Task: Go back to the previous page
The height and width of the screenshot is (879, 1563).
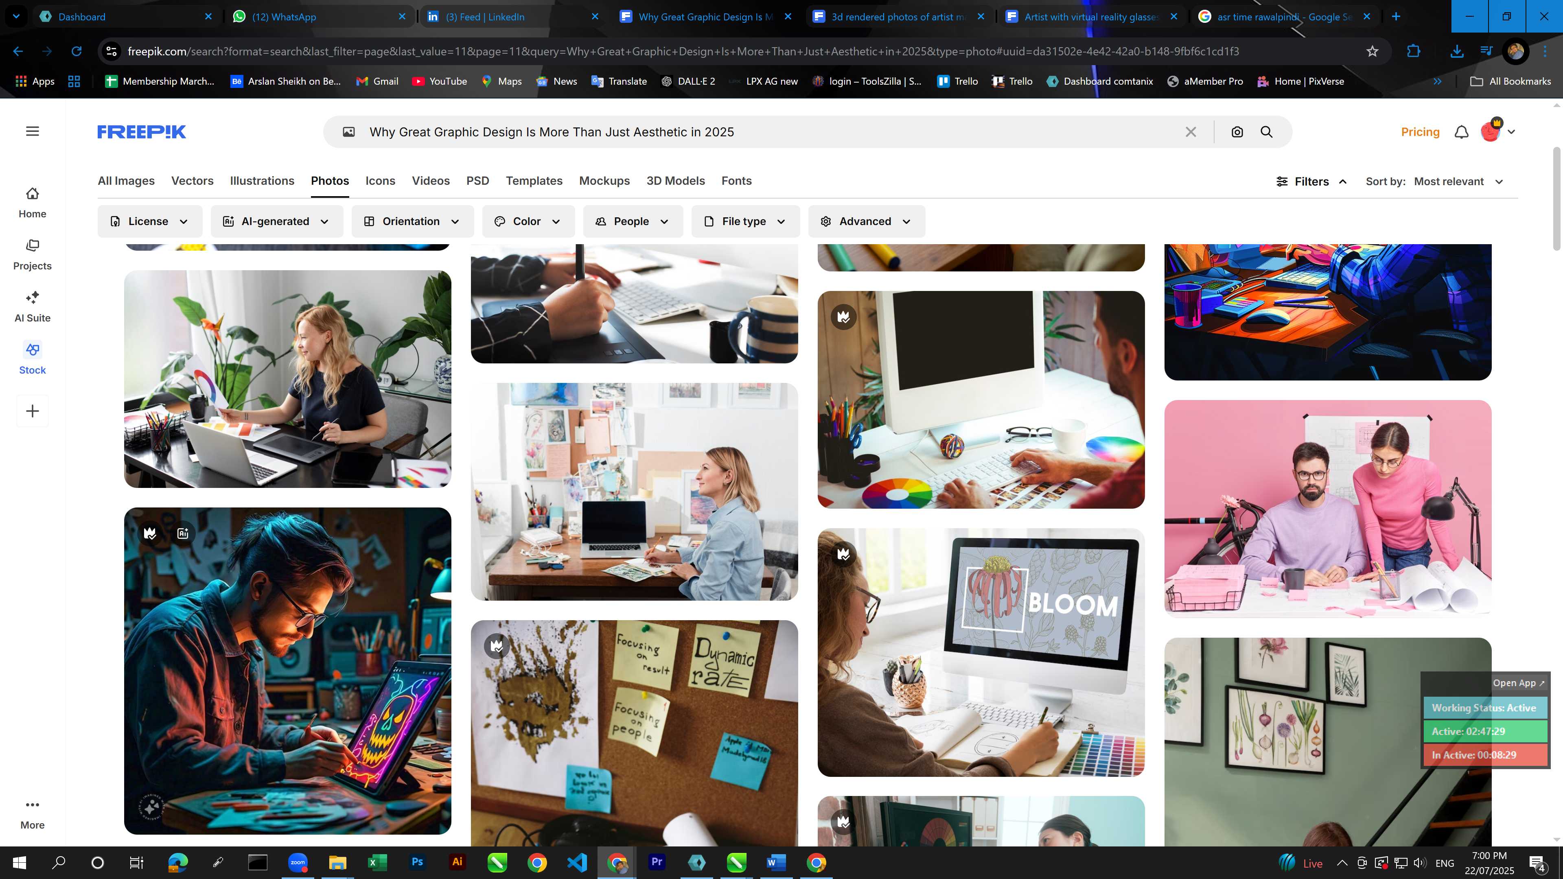Action: [x=18, y=52]
